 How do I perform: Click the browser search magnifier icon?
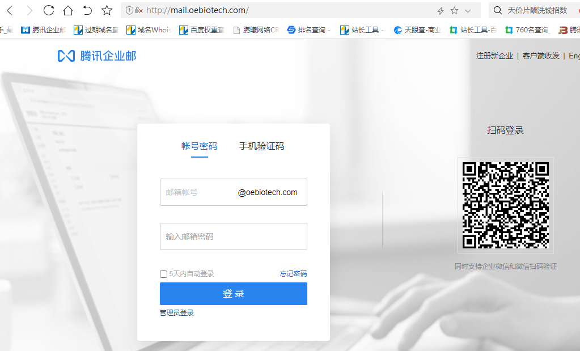[497, 10]
